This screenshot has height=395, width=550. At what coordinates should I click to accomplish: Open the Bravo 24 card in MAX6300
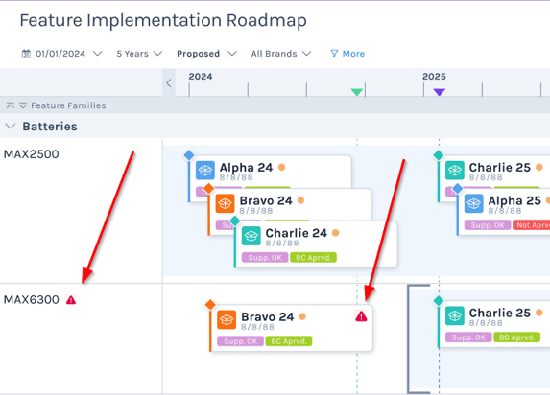(x=291, y=328)
